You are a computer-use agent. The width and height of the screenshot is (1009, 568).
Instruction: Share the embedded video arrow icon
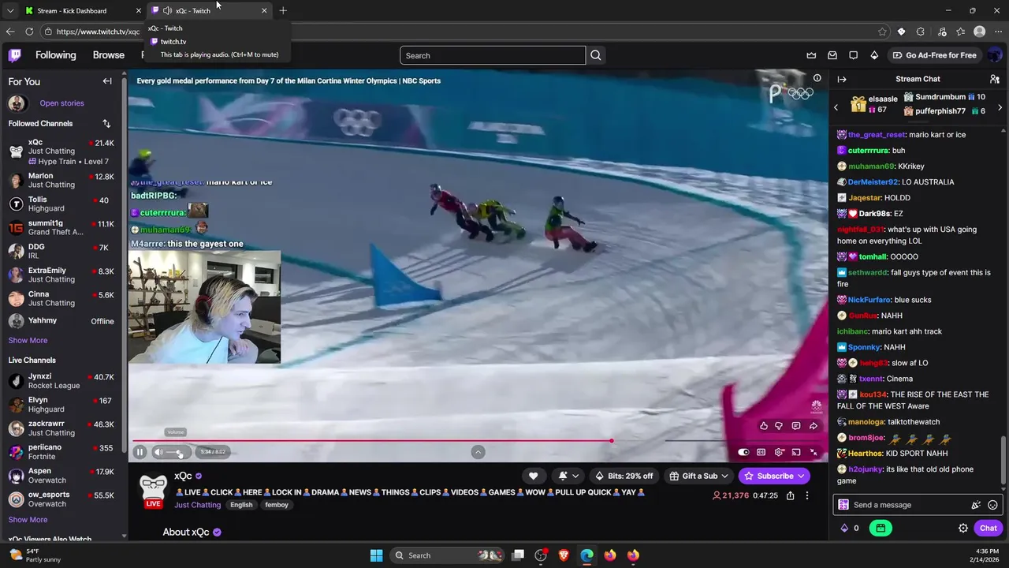[x=814, y=426]
